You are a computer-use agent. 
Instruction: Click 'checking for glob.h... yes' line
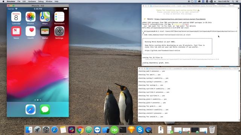pyautogui.click(x=150, y=106)
